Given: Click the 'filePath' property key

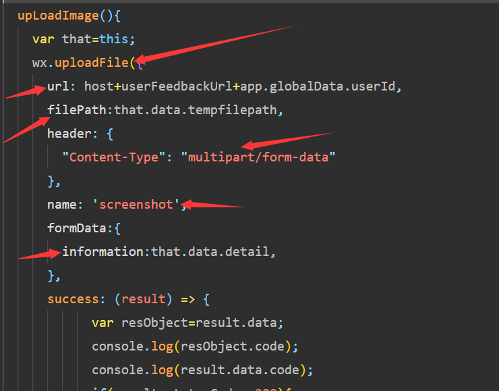Looking at the screenshot, I should pos(77,110).
